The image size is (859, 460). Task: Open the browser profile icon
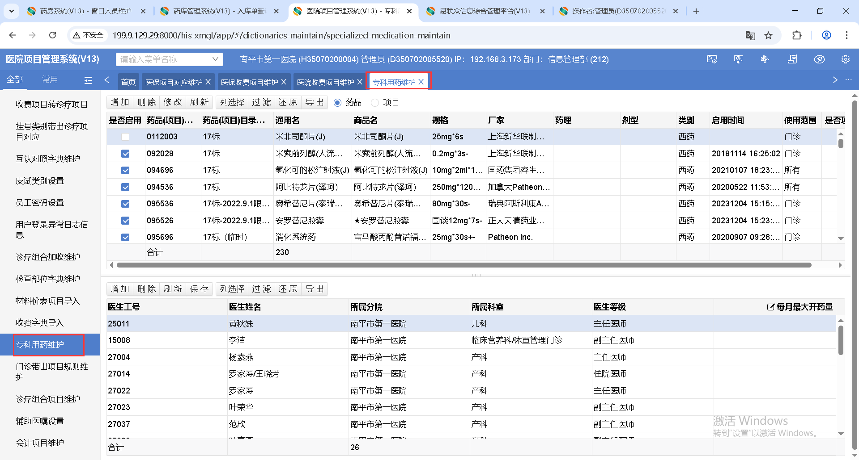(x=826, y=35)
